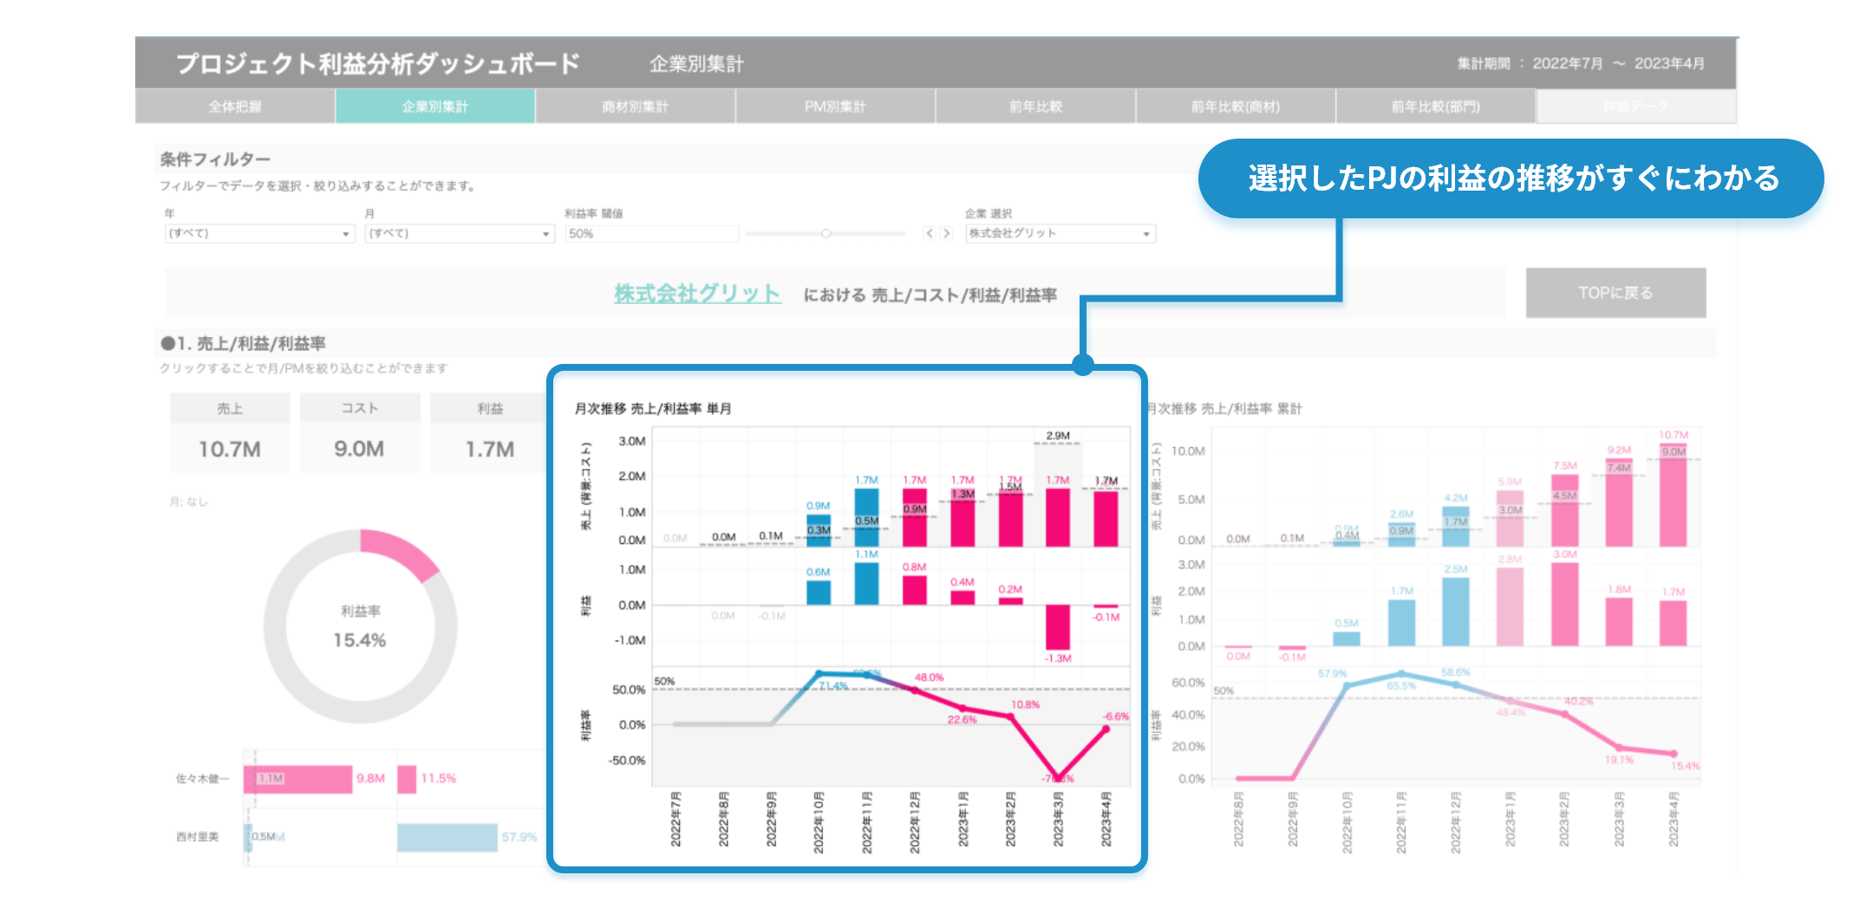The height and width of the screenshot is (908, 1873).
Task: Click the 売上 KPI value 10.7M
Action: pyautogui.click(x=230, y=449)
